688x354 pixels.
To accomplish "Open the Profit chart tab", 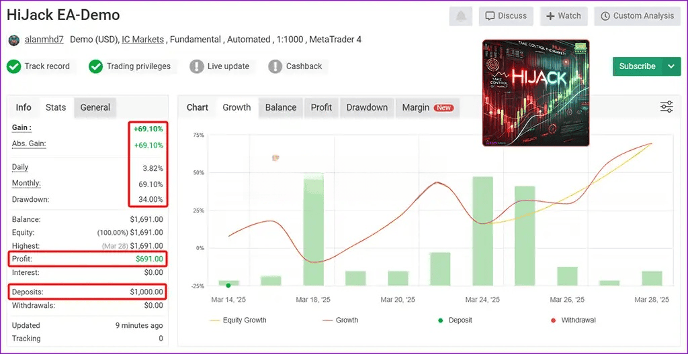I will tap(321, 108).
